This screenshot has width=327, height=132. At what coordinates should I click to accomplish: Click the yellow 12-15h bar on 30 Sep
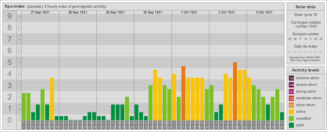click(155, 95)
